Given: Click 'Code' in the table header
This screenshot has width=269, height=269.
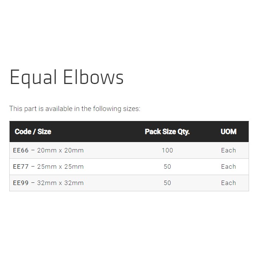Looking at the screenshot, I should point(23,132).
